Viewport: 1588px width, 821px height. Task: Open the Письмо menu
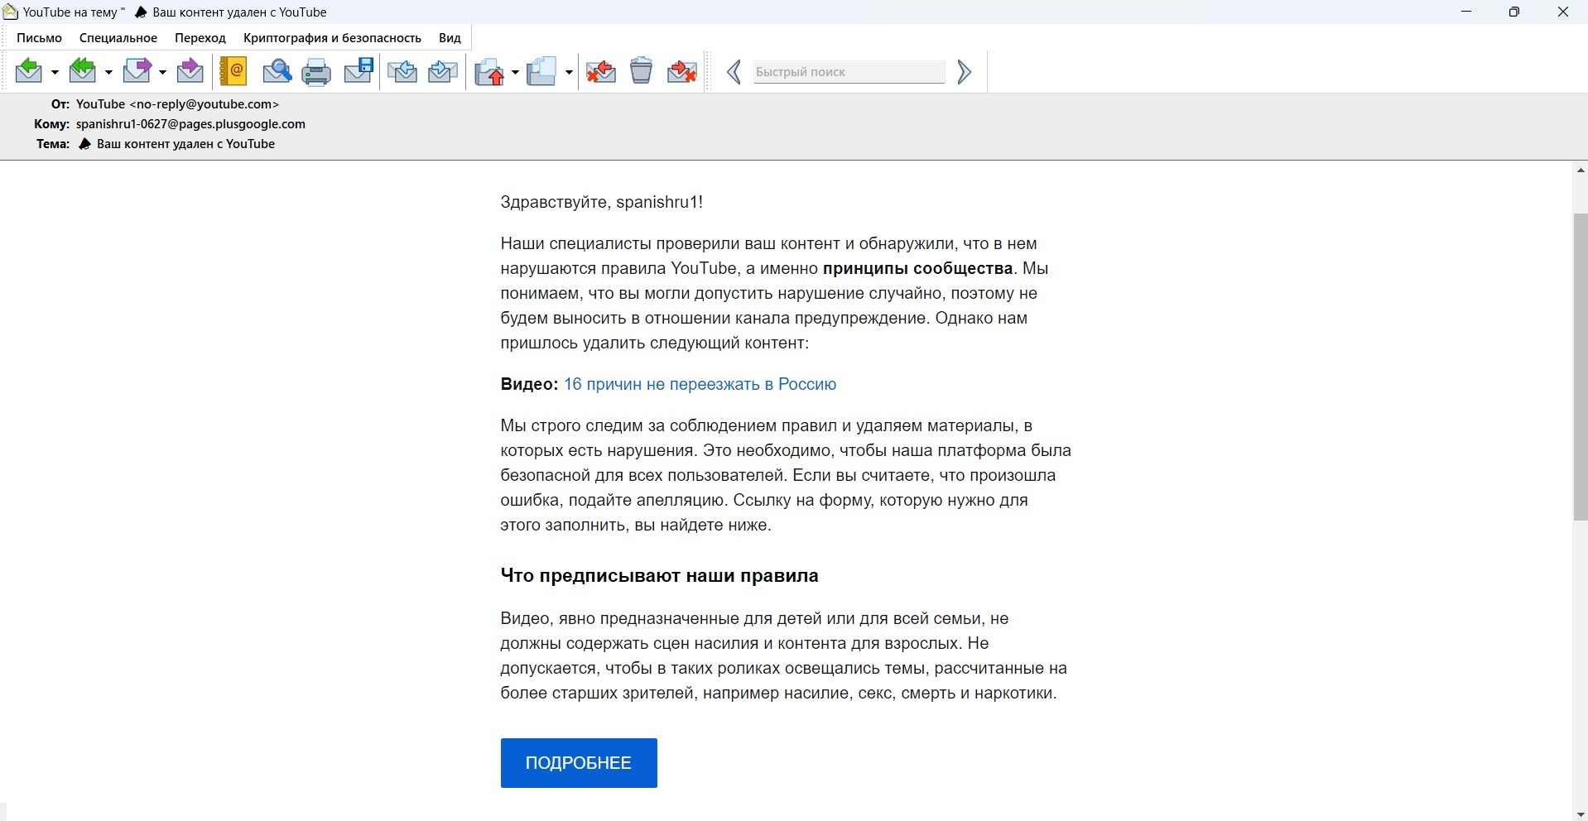[39, 38]
